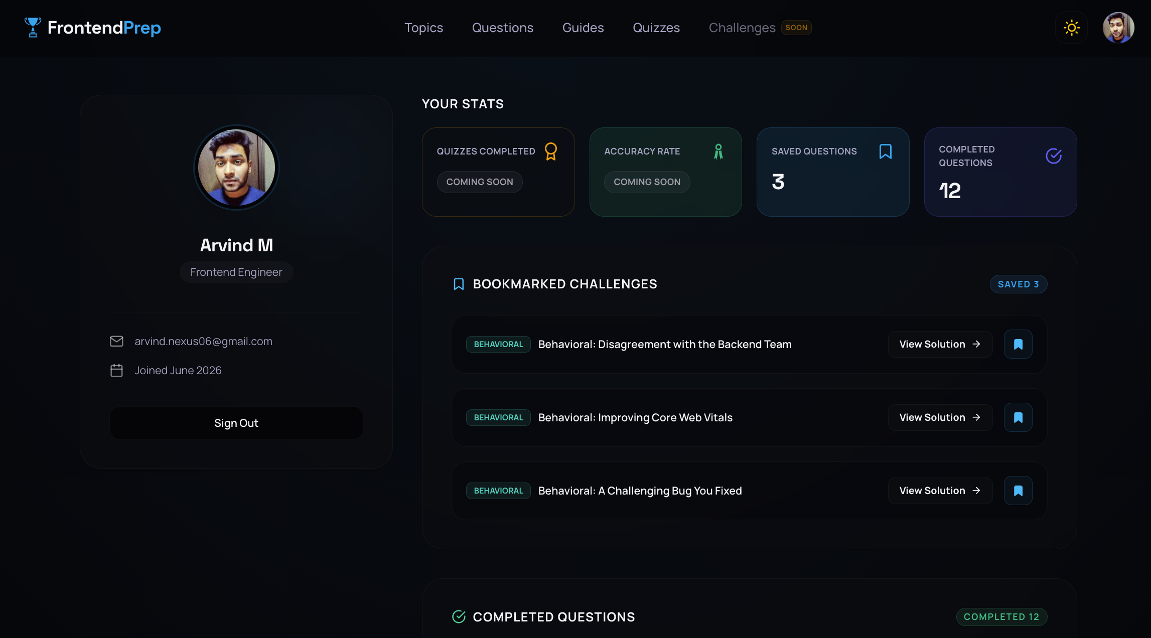
Task: Click the Completed Questions stat card label
Action: pyautogui.click(x=966, y=156)
